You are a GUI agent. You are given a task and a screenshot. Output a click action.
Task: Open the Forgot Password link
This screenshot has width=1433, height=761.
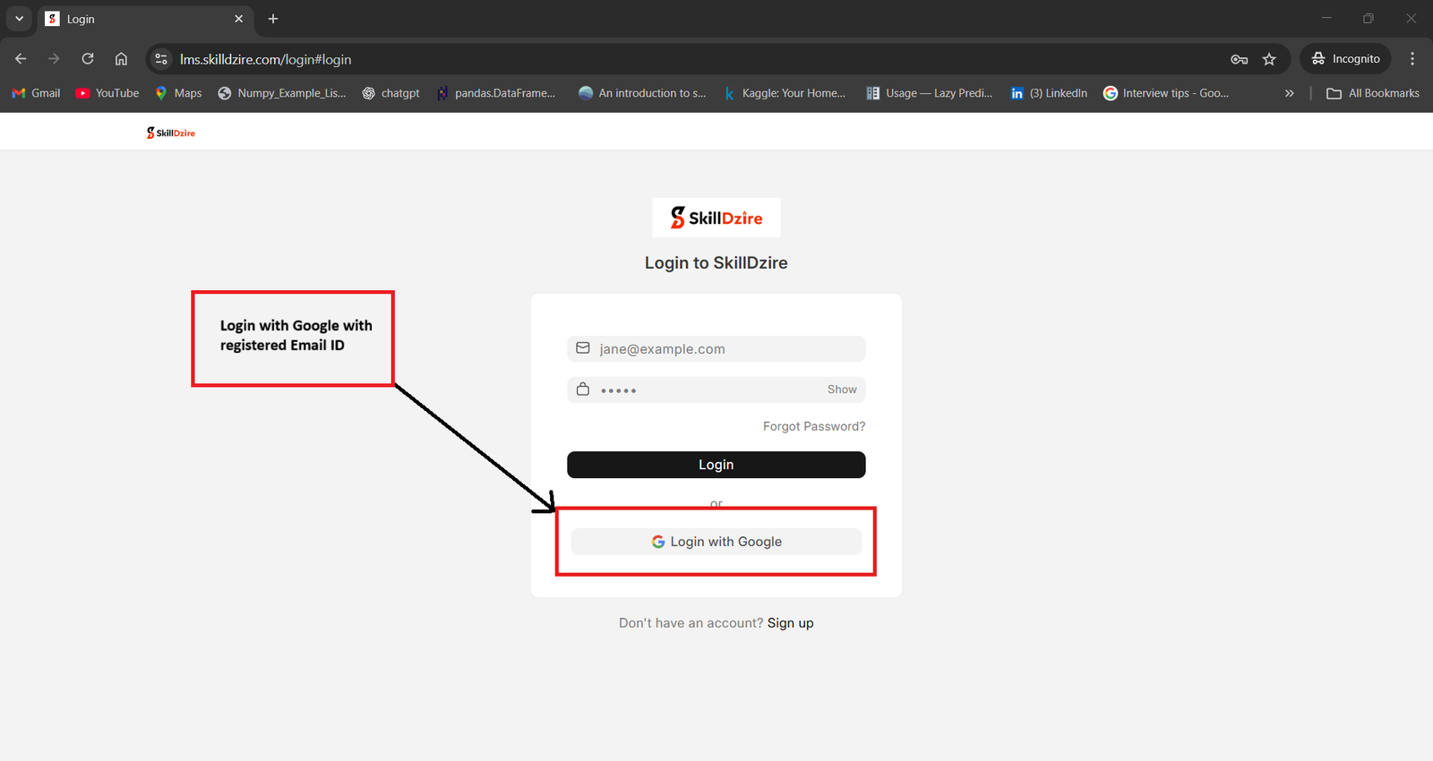[x=814, y=426]
